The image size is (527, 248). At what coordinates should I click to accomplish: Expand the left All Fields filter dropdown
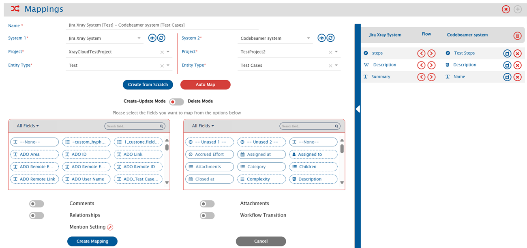pos(28,126)
